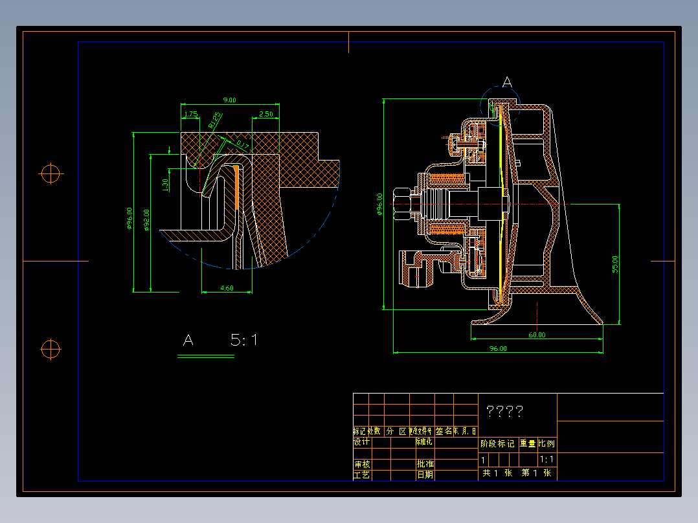This screenshot has width=698, height=523.
Task: Select the letter A beside the 5:1 scale
Action: (188, 340)
